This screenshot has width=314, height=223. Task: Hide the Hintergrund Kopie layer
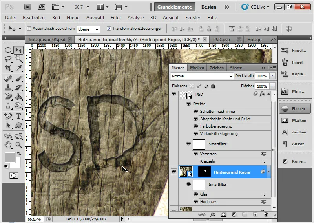click(173, 172)
